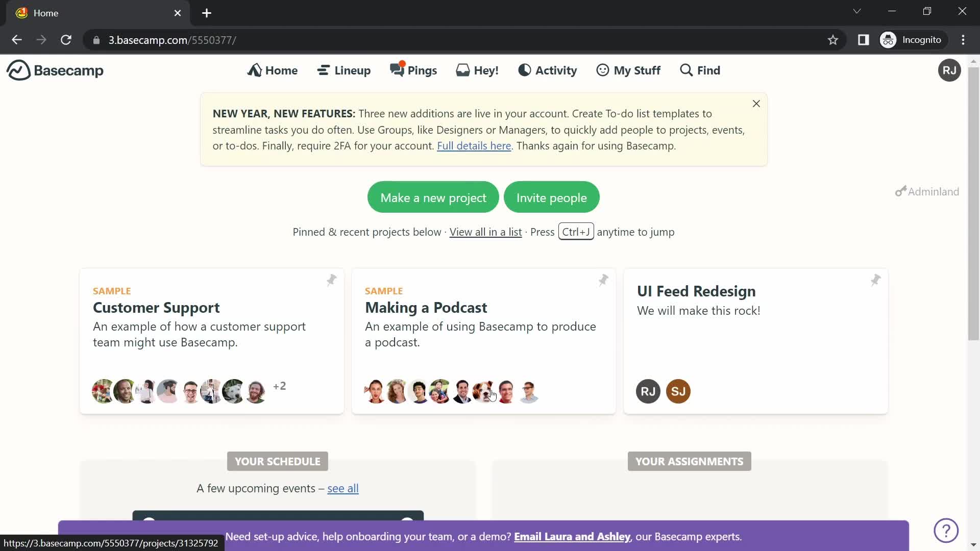
Task: Click the RJ avatar in UI Feed Redesign
Action: [x=648, y=392]
